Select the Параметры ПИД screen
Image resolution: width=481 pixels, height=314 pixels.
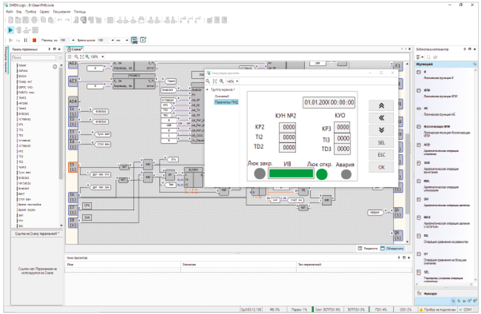pyautogui.click(x=226, y=102)
